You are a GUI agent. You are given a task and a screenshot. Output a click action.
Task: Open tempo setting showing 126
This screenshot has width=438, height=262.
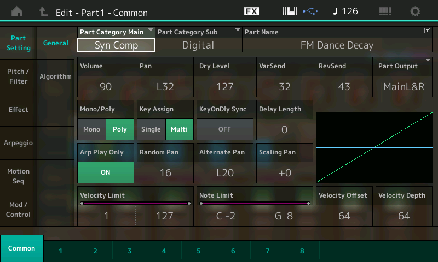[345, 11]
